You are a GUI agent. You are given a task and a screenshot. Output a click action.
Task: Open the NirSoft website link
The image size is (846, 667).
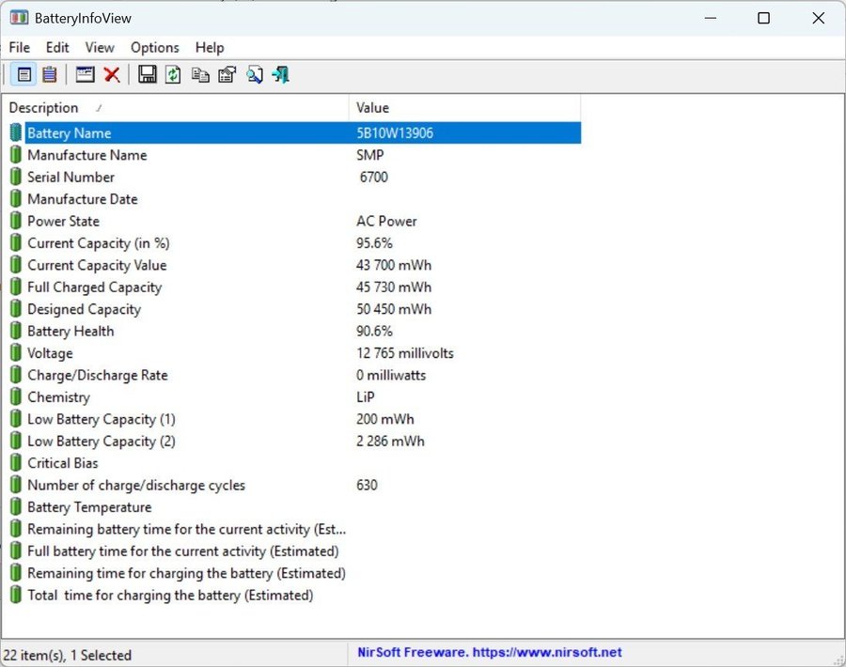pos(489,652)
